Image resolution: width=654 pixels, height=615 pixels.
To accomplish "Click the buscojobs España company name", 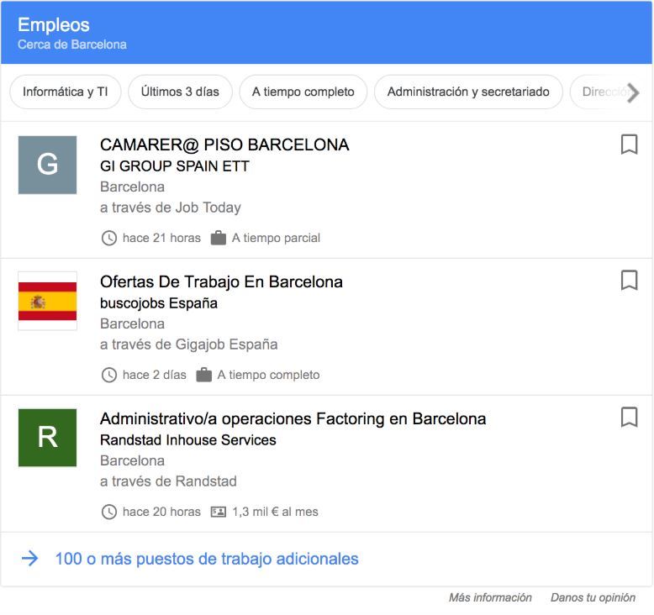I will 159,303.
